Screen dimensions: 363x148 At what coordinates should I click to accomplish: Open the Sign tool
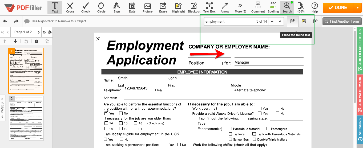[x=116, y=7]
